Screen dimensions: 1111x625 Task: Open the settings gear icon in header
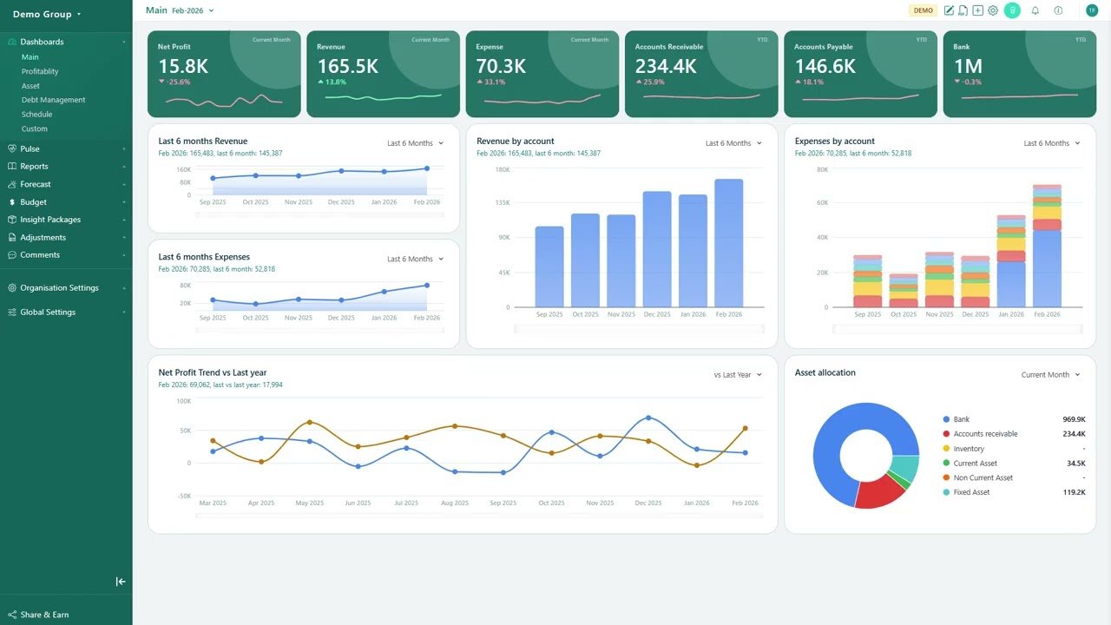pyautogui.click(x=993, y=10)
